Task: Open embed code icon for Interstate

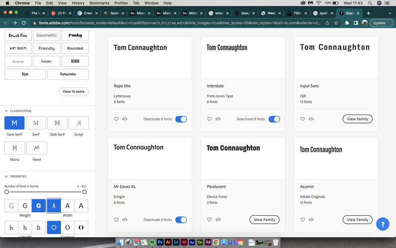Action: click(218, 119)
